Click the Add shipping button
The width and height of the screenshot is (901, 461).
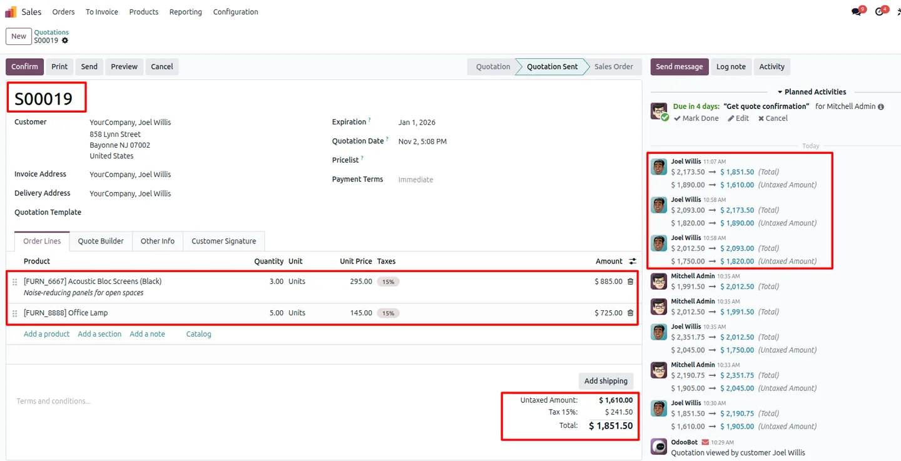[x=606, y=381]
